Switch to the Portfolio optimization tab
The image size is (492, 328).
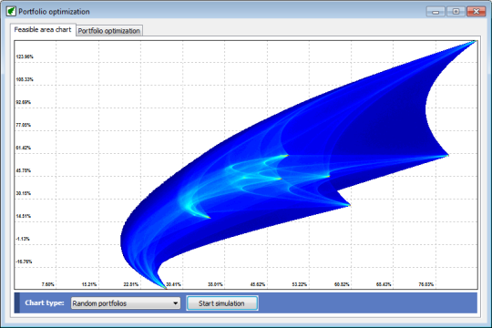pos(109,31)
